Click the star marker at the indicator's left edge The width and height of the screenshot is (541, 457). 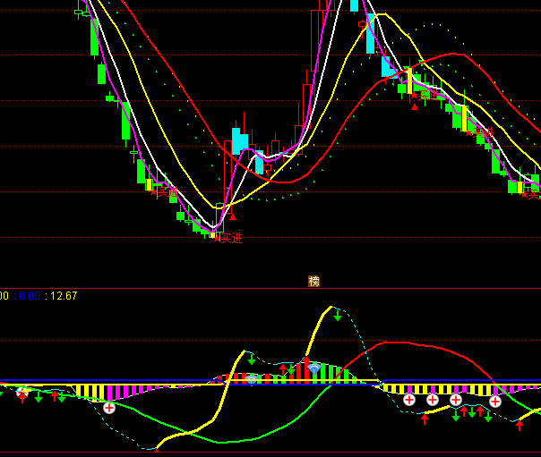pyautogui.click(x=23, y=390)
